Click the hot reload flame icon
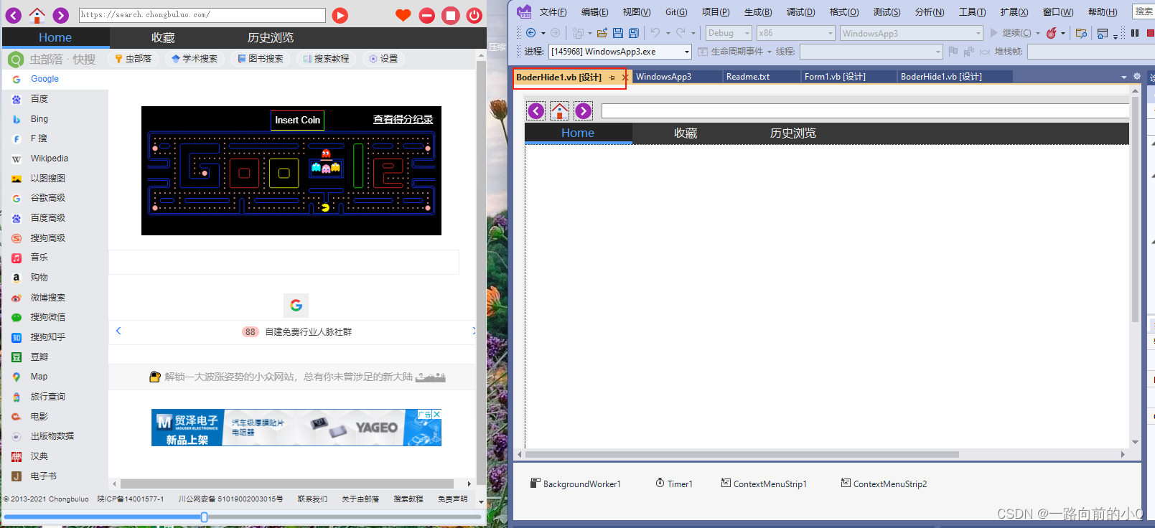 1051,33
